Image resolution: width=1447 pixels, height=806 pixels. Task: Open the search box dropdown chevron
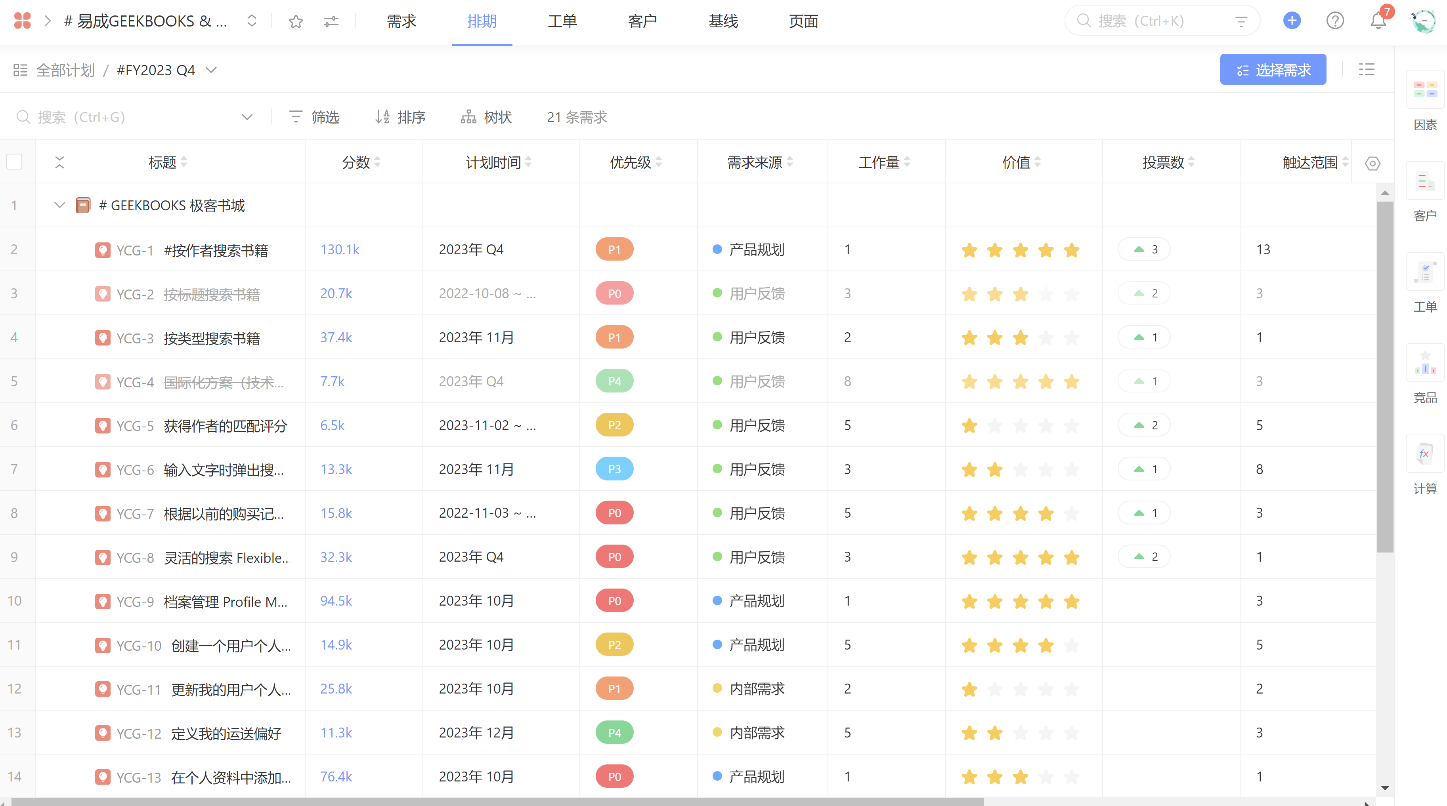[x=247, y=117]
